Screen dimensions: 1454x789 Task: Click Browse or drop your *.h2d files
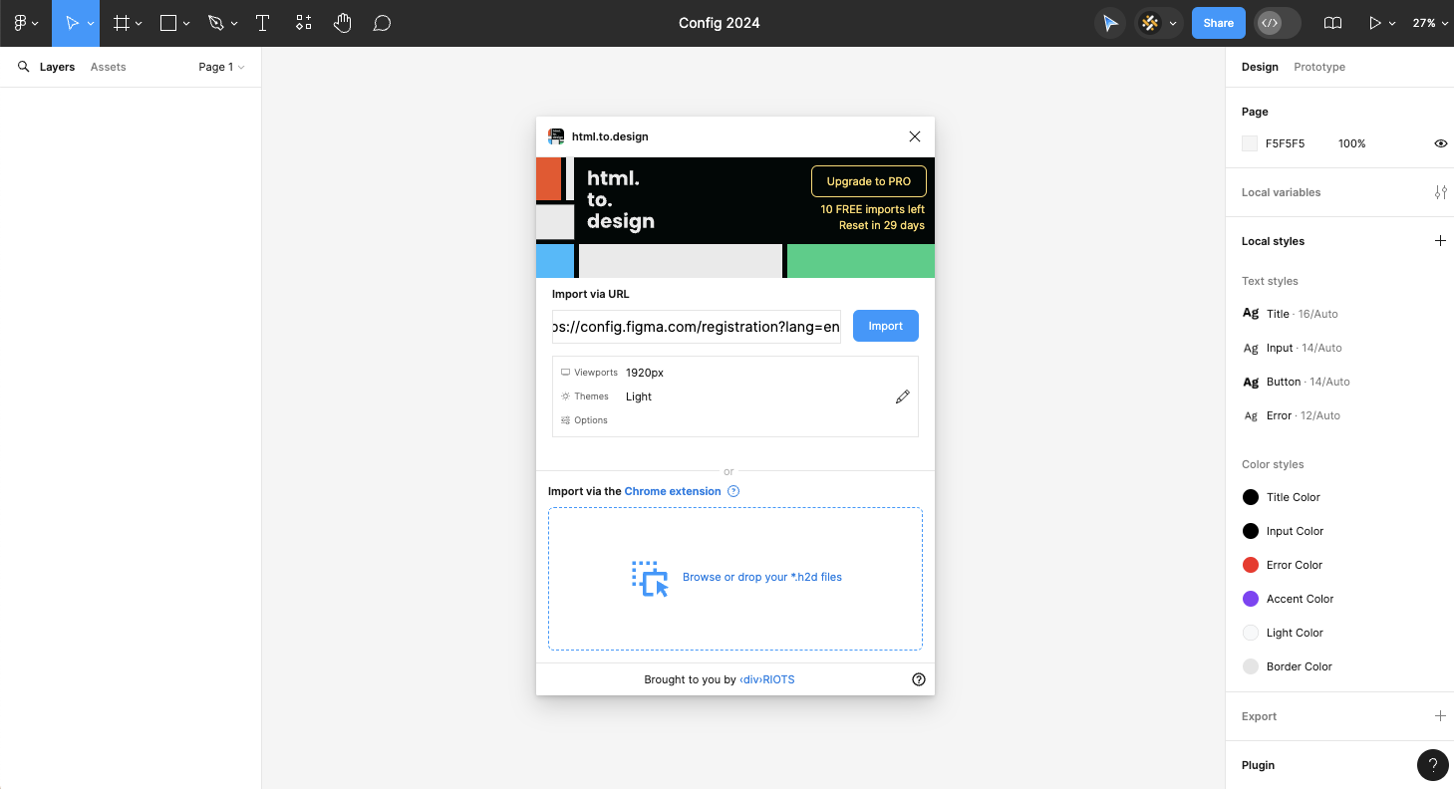coord(762,577)
